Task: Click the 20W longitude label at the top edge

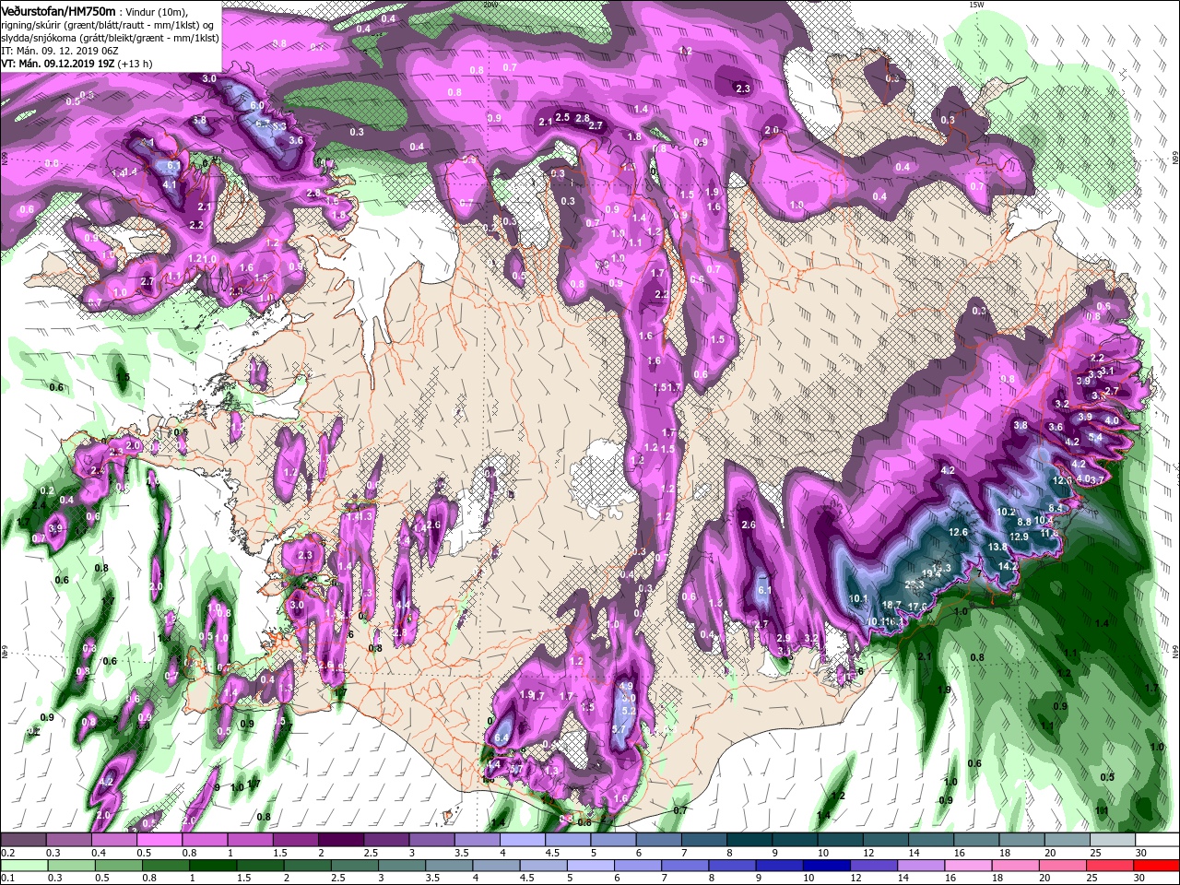Action: point(490,4)
